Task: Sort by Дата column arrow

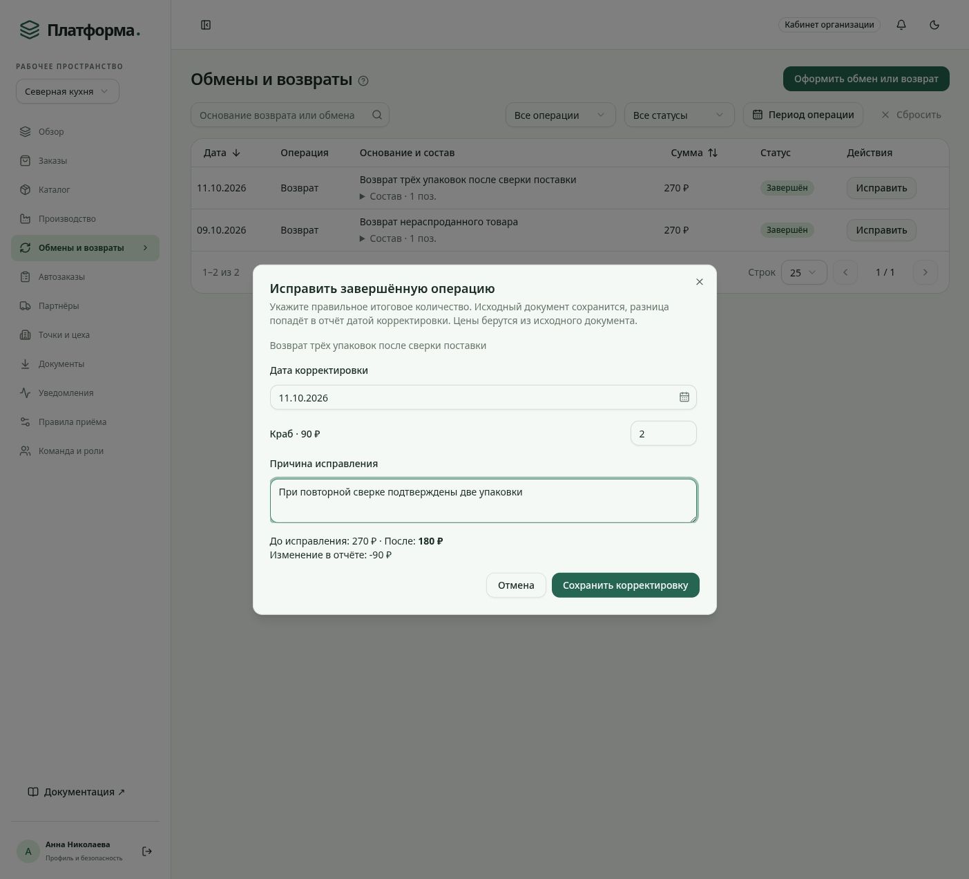Action: (x=236, y=153)
